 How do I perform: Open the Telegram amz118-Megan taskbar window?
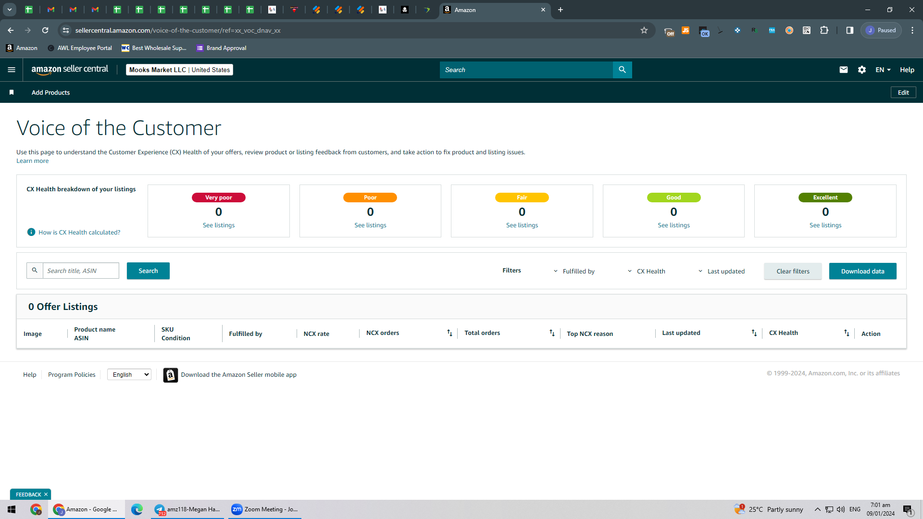(187, 509)
